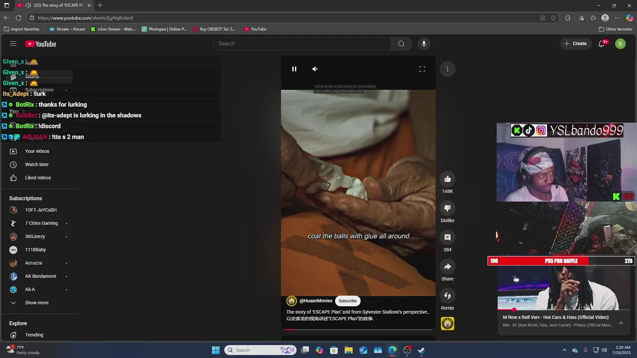
Task: Share this Short
Action: point(447,267)
